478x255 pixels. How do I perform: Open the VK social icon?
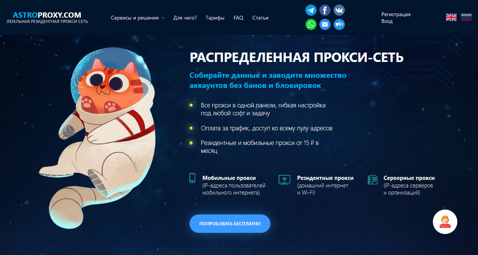click(339, 10)
